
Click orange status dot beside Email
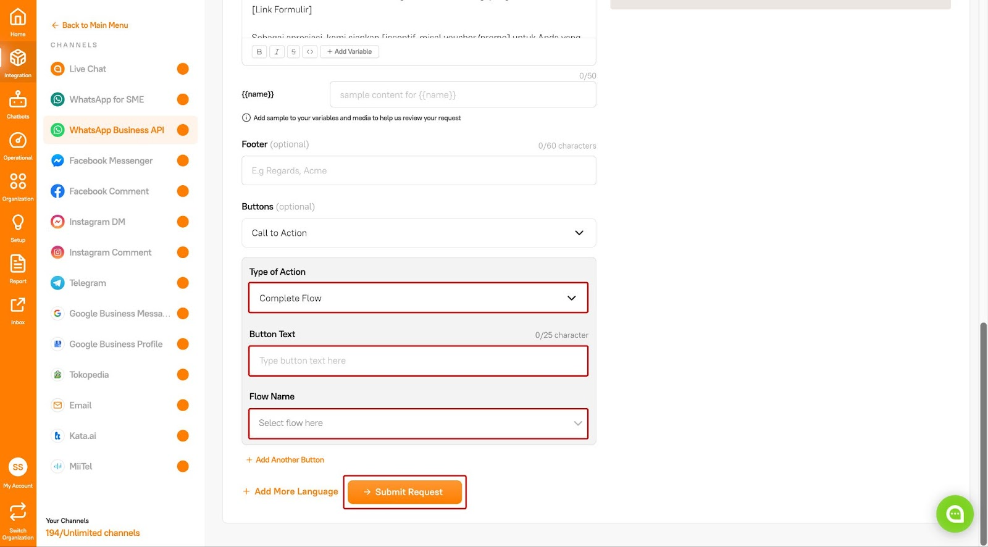click(183, 405)
